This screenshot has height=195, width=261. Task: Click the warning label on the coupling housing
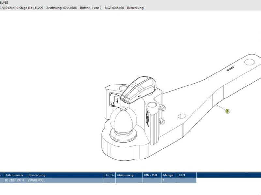coord(115,98)
